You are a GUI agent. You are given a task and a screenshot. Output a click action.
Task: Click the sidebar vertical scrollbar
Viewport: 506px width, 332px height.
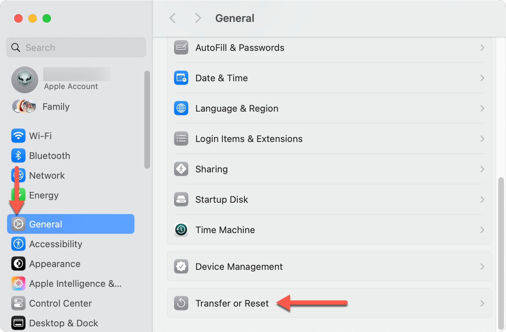147,120
